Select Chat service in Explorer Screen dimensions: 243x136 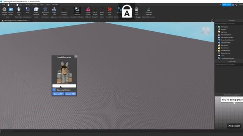(x=222, y=56)
